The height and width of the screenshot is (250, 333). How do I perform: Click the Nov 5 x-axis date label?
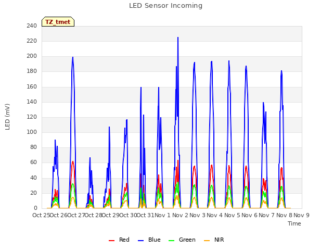coord(232,215)
